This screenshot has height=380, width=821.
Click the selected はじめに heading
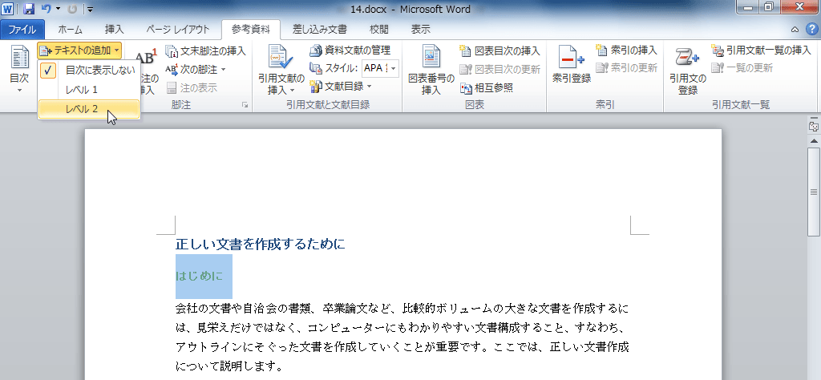[x=199, y=276]
